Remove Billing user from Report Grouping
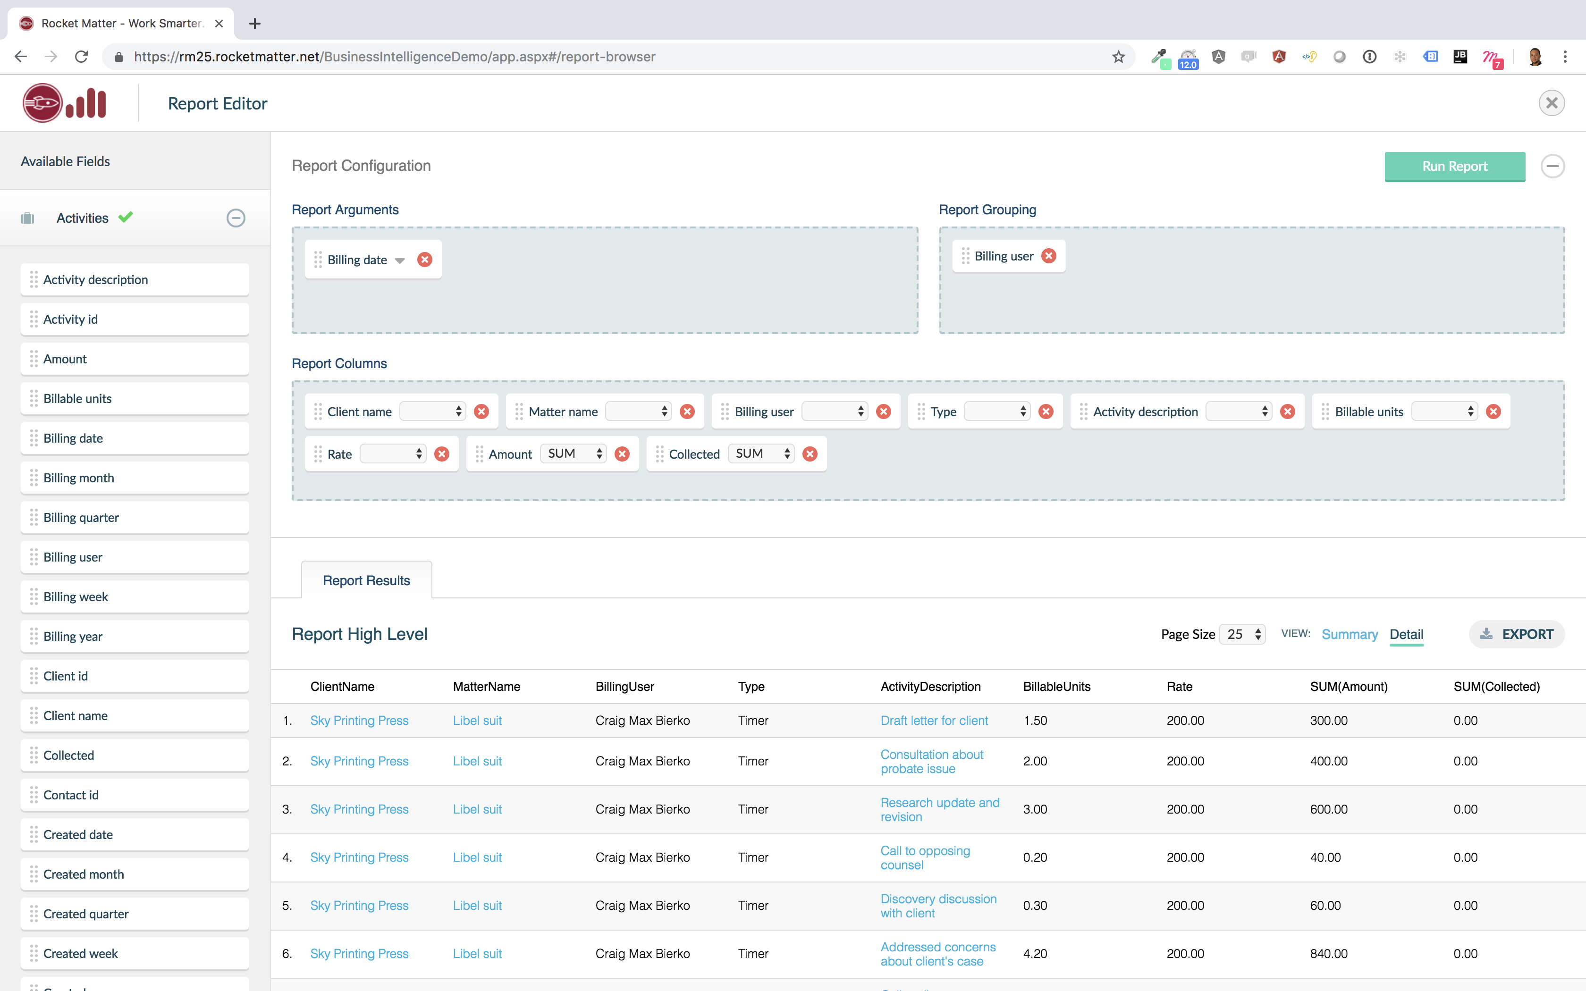This screenshot has width=1586, height=991. tap(1049, 256)
